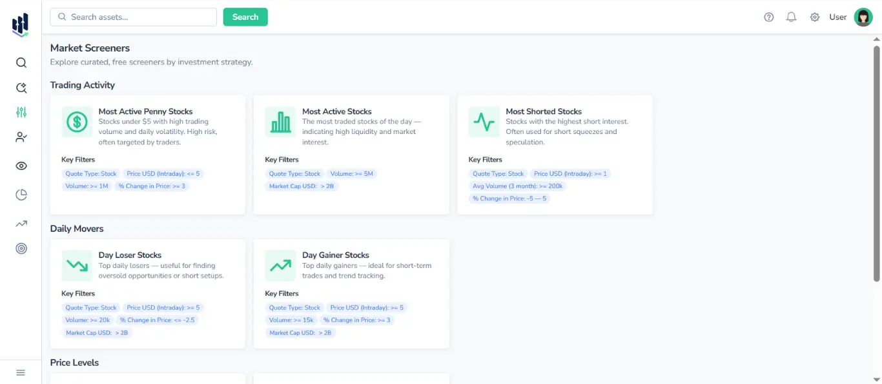The image size is (882, 384).
Task: Open the screeners filter-sliders icon in the sidebar
Action: 21,112
